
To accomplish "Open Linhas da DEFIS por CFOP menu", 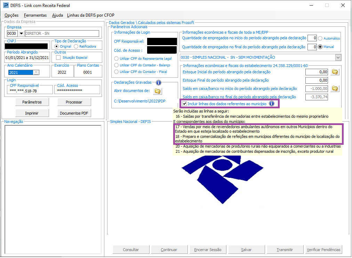I will coord(91,15).
